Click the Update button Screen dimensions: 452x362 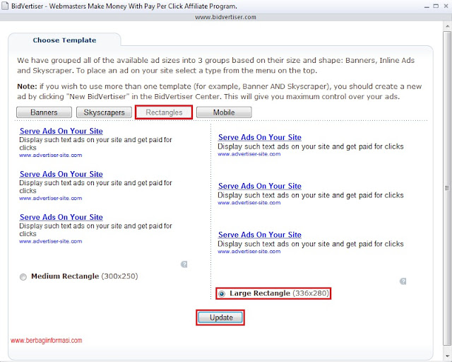(221, 317)
